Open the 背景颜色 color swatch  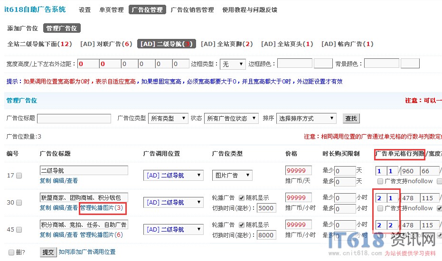click(410, 64)
